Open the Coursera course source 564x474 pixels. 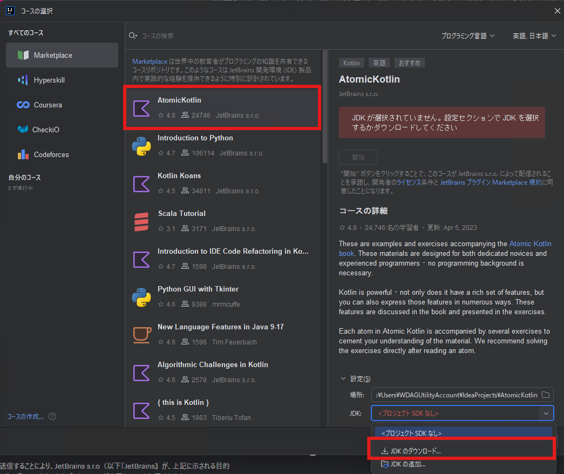(47, 105)
